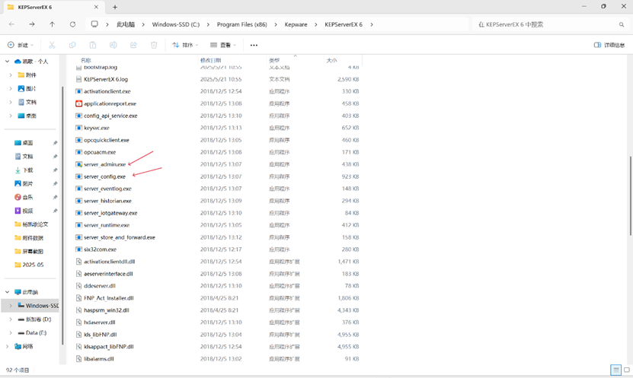Screen dimensions: 633x378
Task: Click the monitor icon in address bar
Action: (x=94, y=24)
